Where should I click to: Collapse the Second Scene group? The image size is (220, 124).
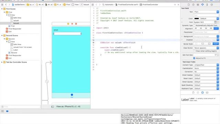click(x=2, y=35)
